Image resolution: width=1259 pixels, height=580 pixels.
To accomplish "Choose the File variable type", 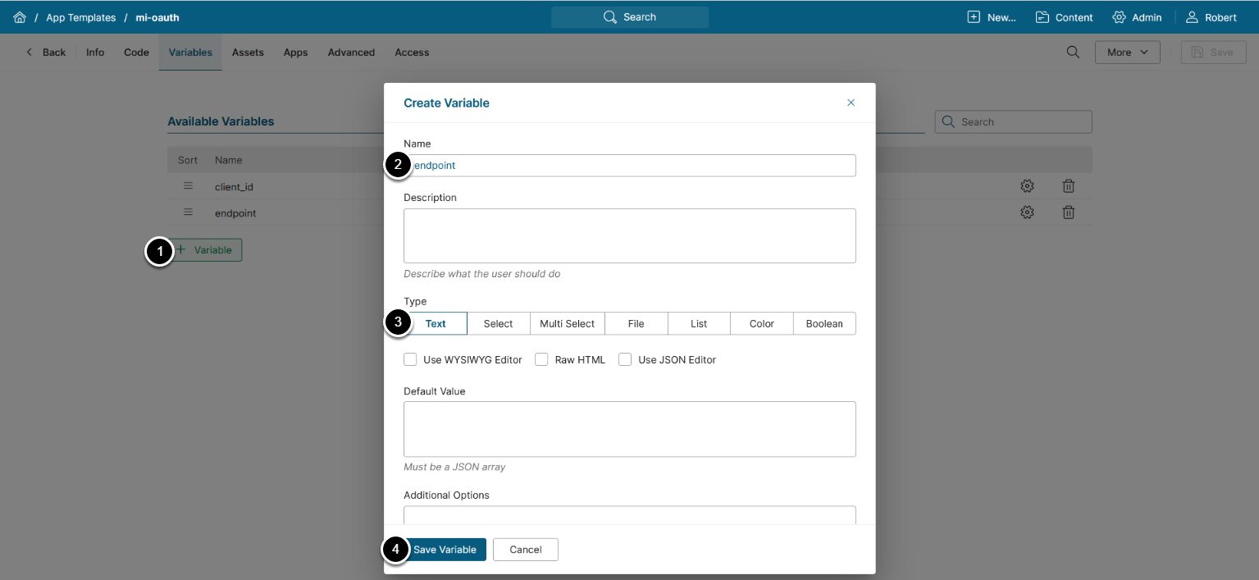I will point(636,324).
